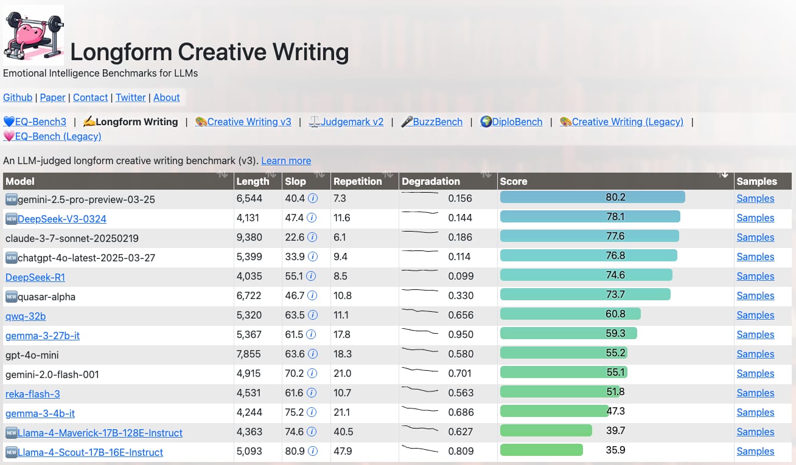Open the Github link
The image size is (796, 465).
pyautogui.click(x=18, y=97)
